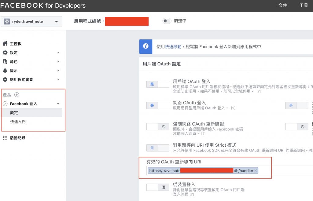Click the list icon for 活動紀錄
The height and width of the screenshot is (201, 313).
5,138
